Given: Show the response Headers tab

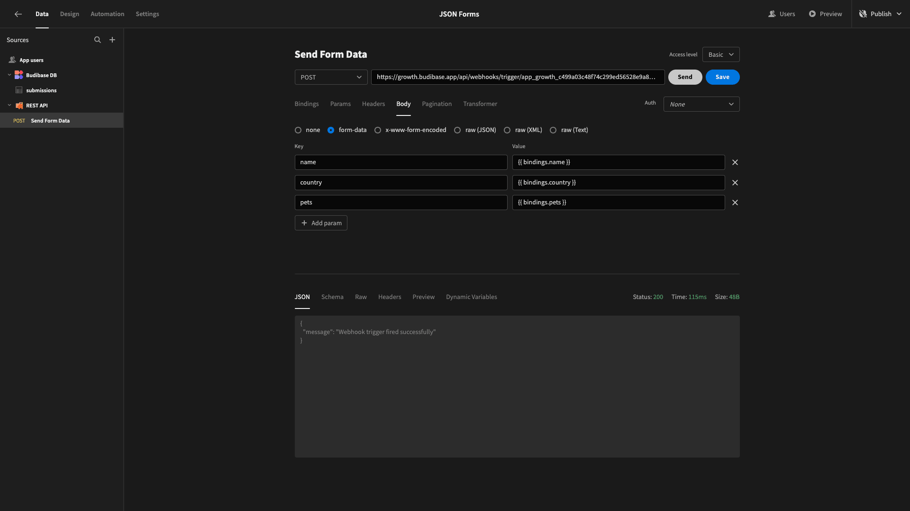Looking at the screenshot, I should click(x=390, y=297).
